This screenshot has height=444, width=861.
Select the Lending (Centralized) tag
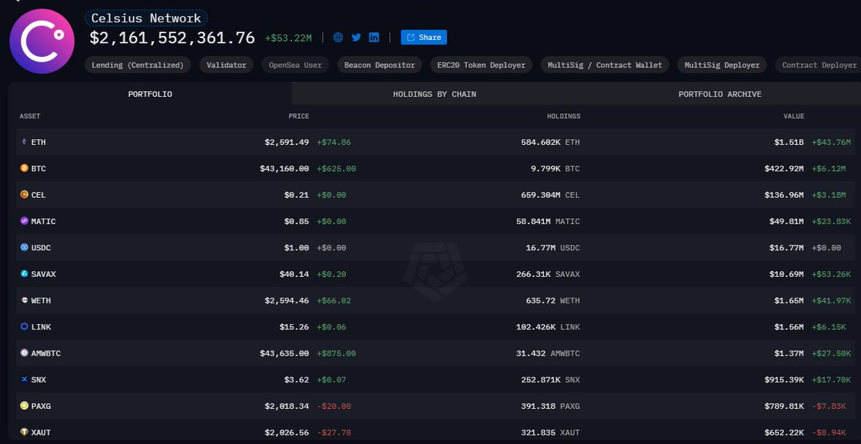[x=138, y=65]
